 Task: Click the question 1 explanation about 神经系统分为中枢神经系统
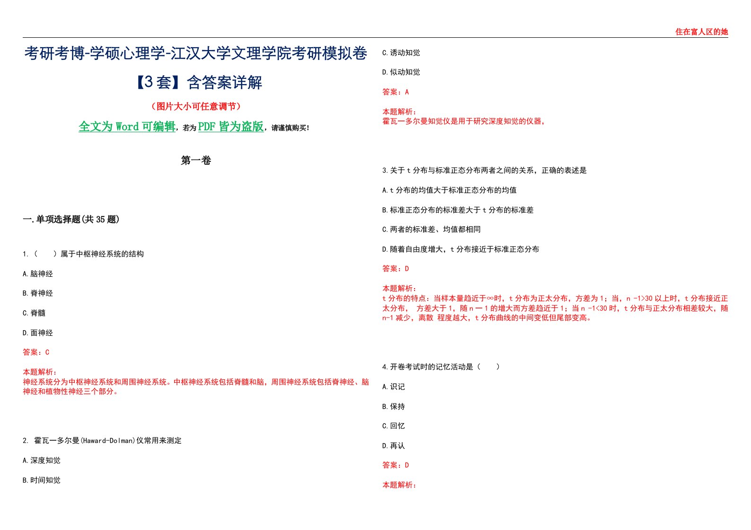(x=196, y=387)
